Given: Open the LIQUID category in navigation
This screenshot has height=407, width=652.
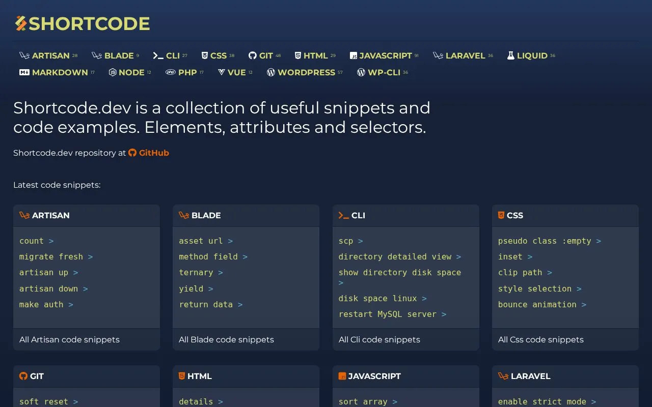Looking at the screenshot, I should pyautogui.click(x=531, y=55).
